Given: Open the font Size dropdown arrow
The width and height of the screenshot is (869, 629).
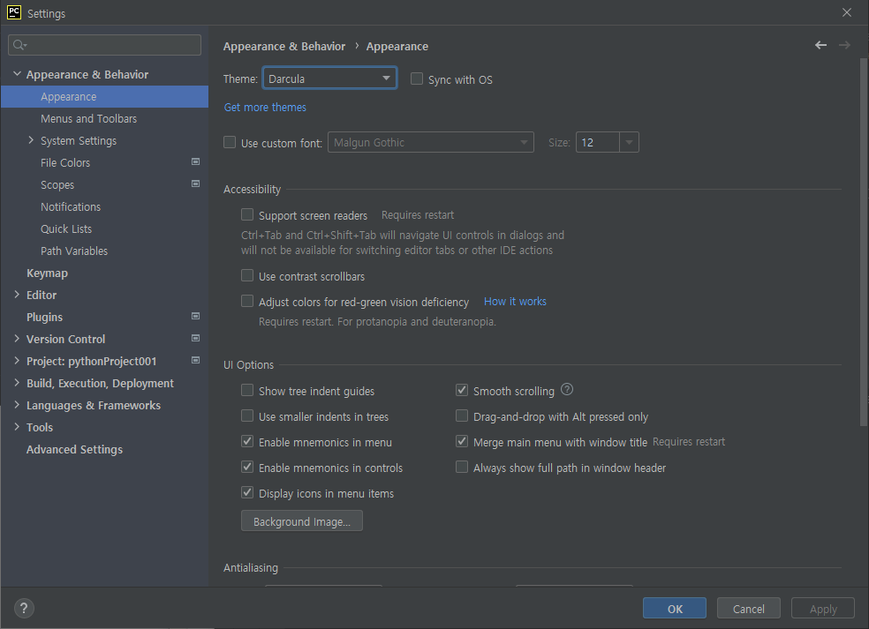Looking at the screenshot, I should click(629, 142).
